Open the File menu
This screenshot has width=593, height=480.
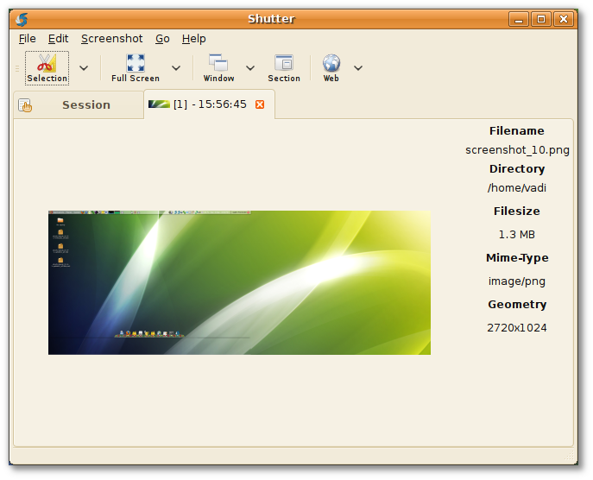click(x=27, y=39)
